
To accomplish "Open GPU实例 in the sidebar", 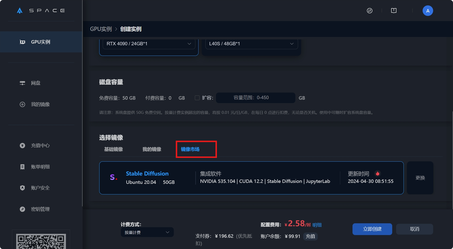I will (41, 42).
